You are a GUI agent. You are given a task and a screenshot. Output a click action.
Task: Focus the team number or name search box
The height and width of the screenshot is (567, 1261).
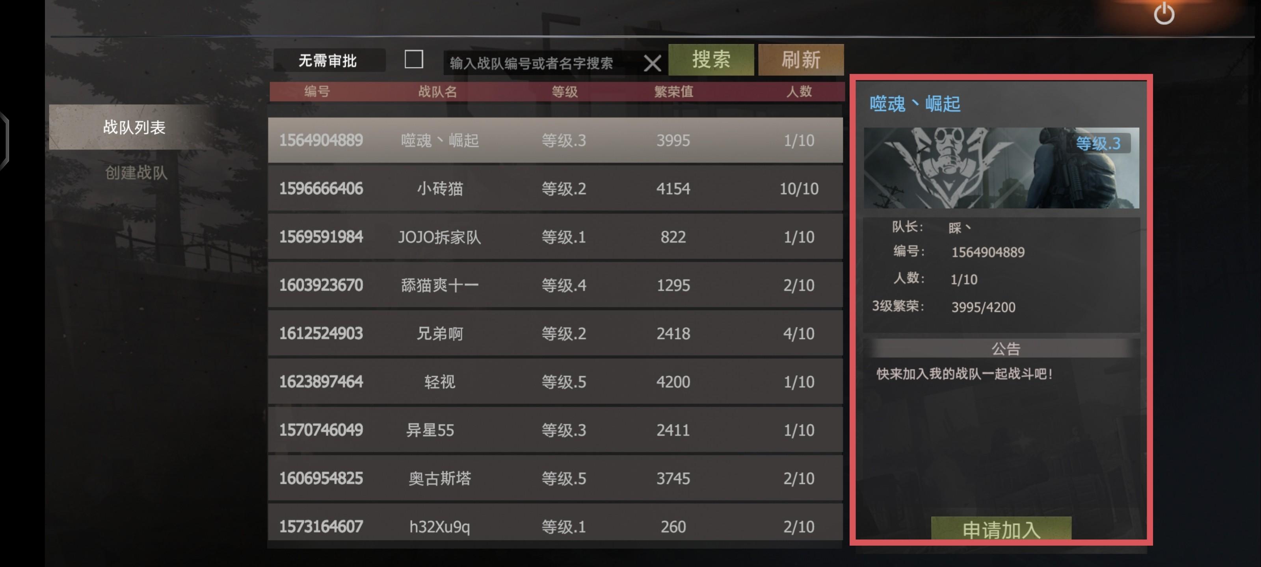tap(543, 63)
